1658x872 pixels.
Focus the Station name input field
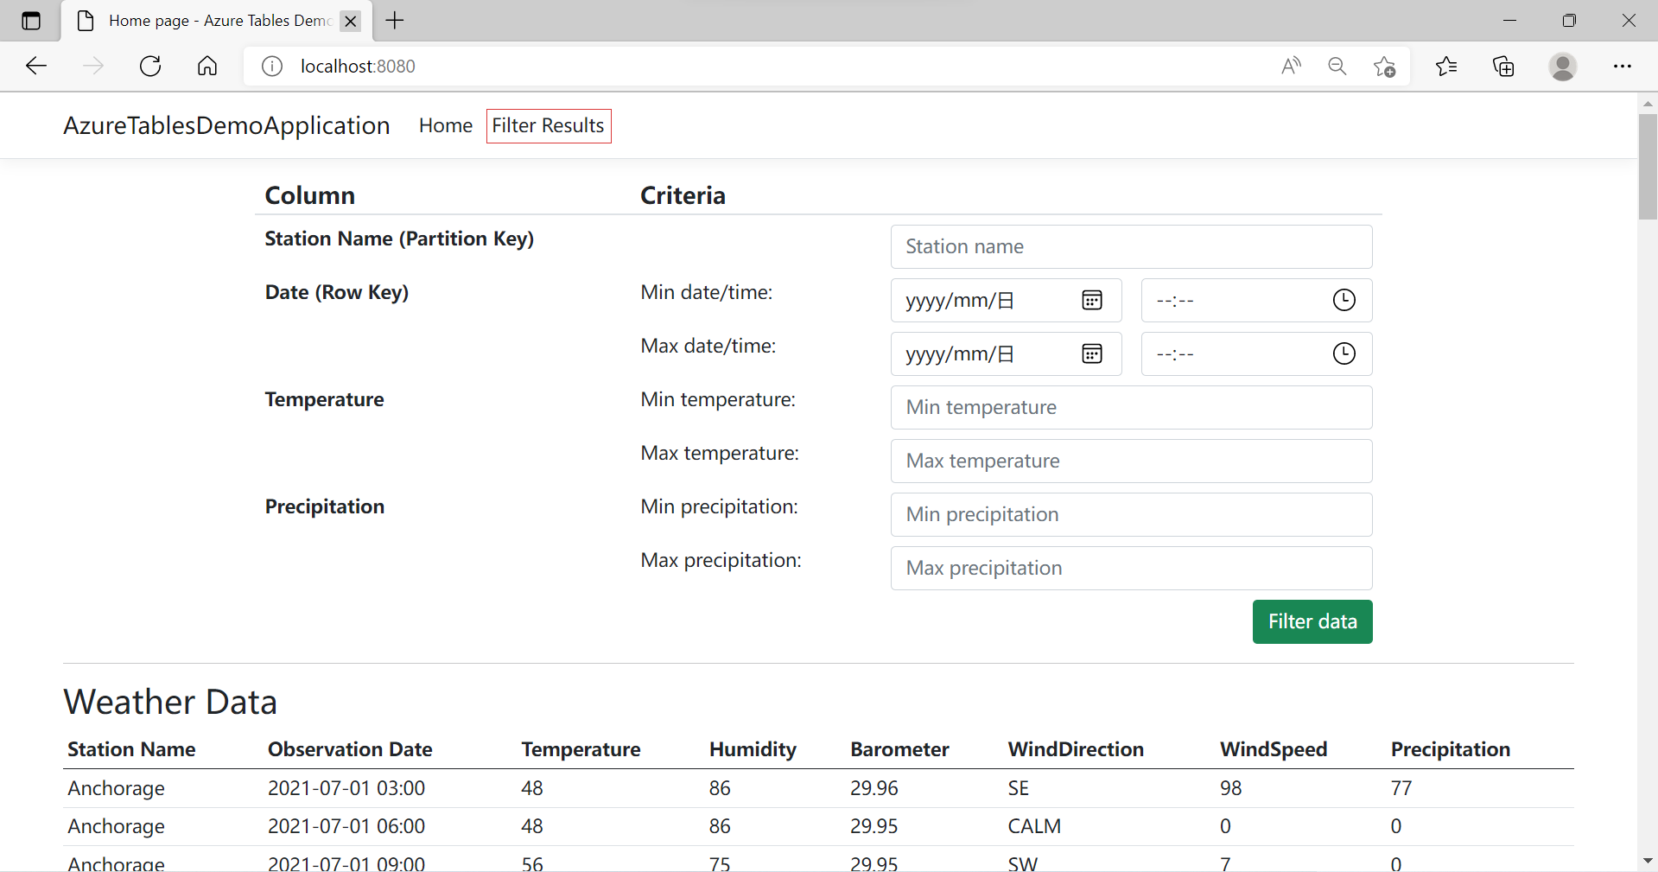pyautogui.click(x=1131, y=247)
